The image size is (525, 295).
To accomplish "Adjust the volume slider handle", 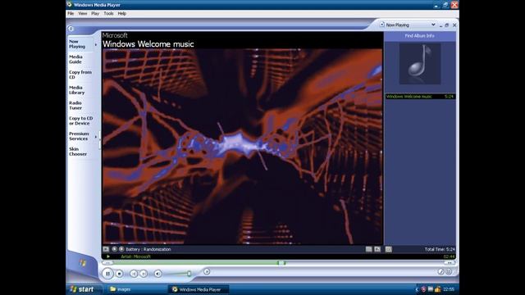I will tap(189, 274).
